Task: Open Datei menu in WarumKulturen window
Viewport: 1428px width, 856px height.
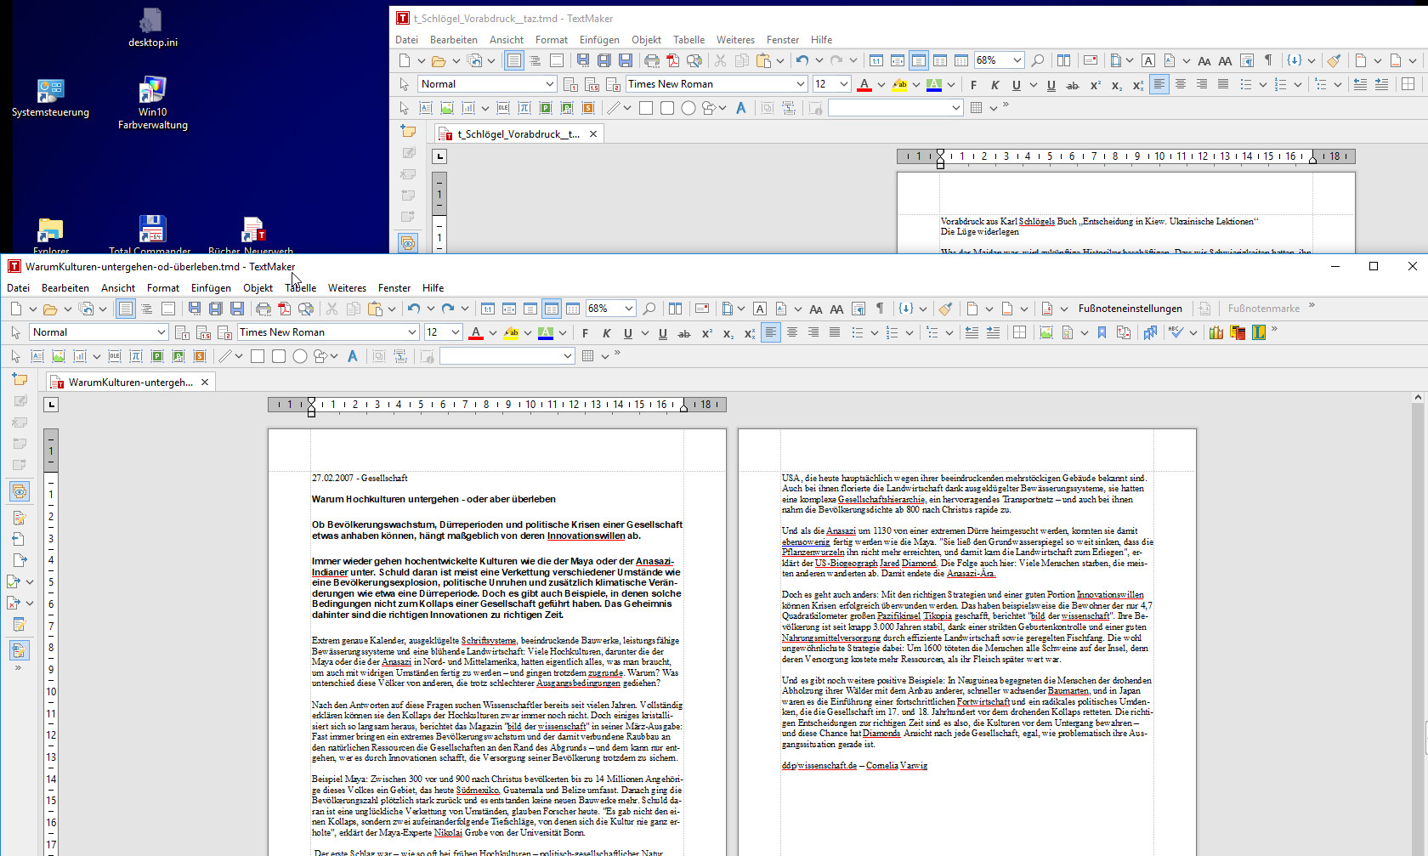Action: pos(18,288)
